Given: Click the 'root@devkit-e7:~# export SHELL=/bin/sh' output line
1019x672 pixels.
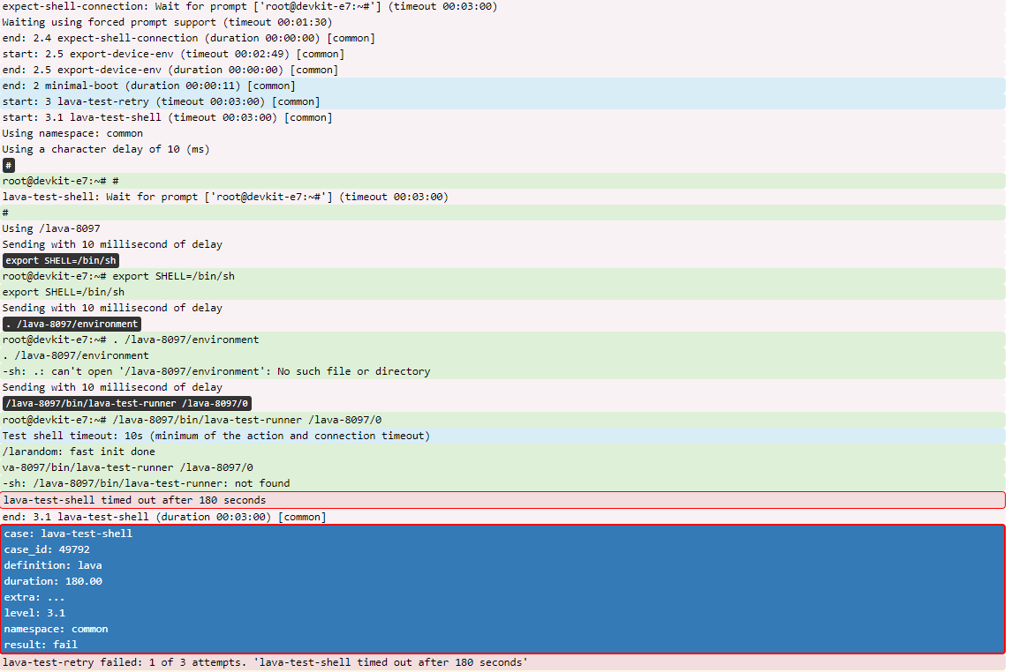Looking at the screenshot, I should point(503,276).
